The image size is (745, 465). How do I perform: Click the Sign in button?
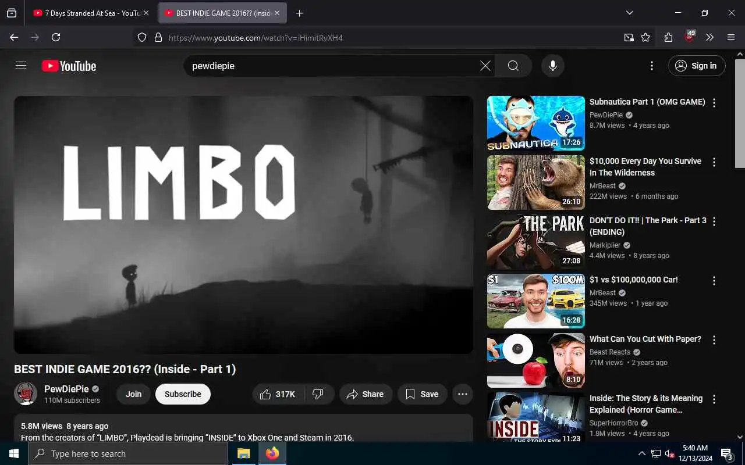[x=697, y=66]
